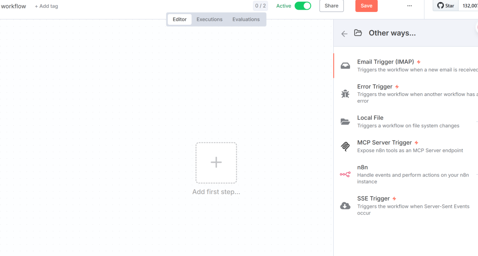Click the Share button
The image size is (478, 256).
click(332, 6)
